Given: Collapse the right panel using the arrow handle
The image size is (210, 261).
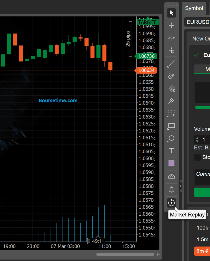Looking at the screenshot, I should tap(181, 186).
